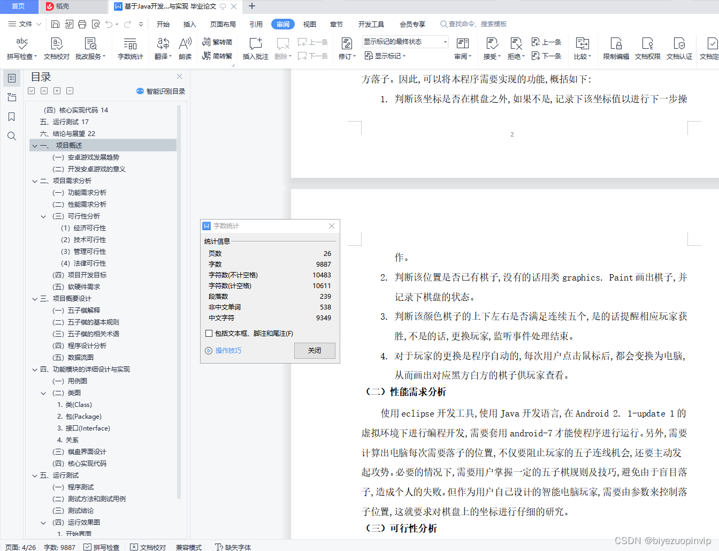Collapse 五、运行测试 outline node
Image resolution: width=719 pixels, height=551 pixels.
coord(35,475)
